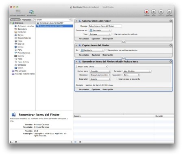The height and width of the screenshot is (156, 183).
Task: Select the Contactos category icon
Action: point(15,32)
